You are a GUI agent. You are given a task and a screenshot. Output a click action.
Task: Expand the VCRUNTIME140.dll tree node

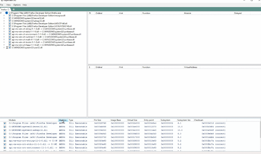point(4,26)
